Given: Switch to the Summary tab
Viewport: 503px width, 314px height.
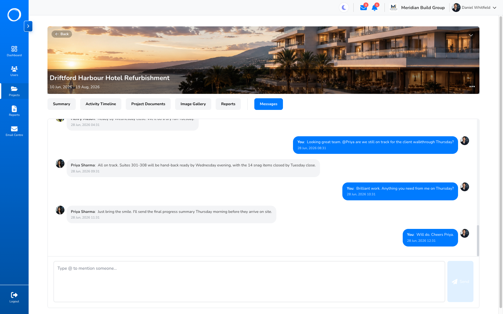Looking at the screenshot, I should click(62, 104).
